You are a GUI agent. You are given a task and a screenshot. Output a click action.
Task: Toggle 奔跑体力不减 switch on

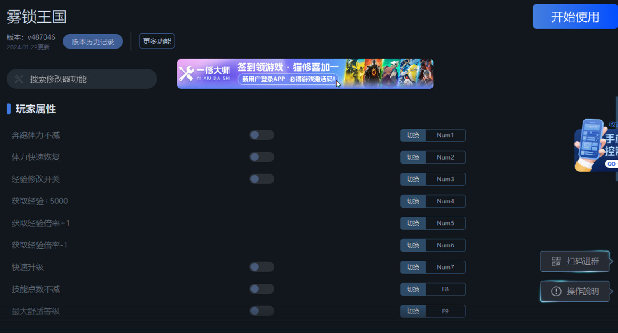pos(262,135)
